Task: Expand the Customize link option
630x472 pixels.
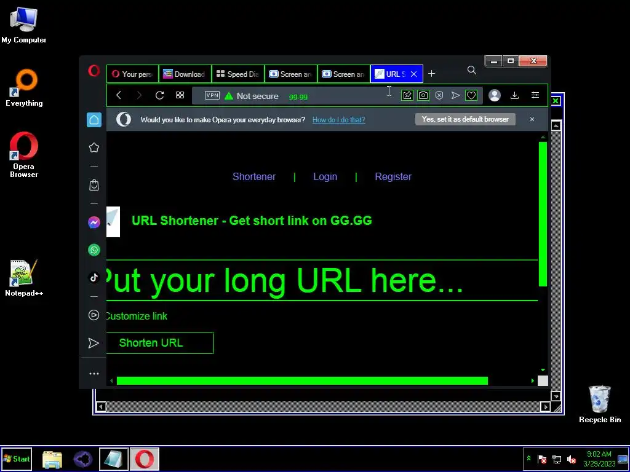Action: 136,317
